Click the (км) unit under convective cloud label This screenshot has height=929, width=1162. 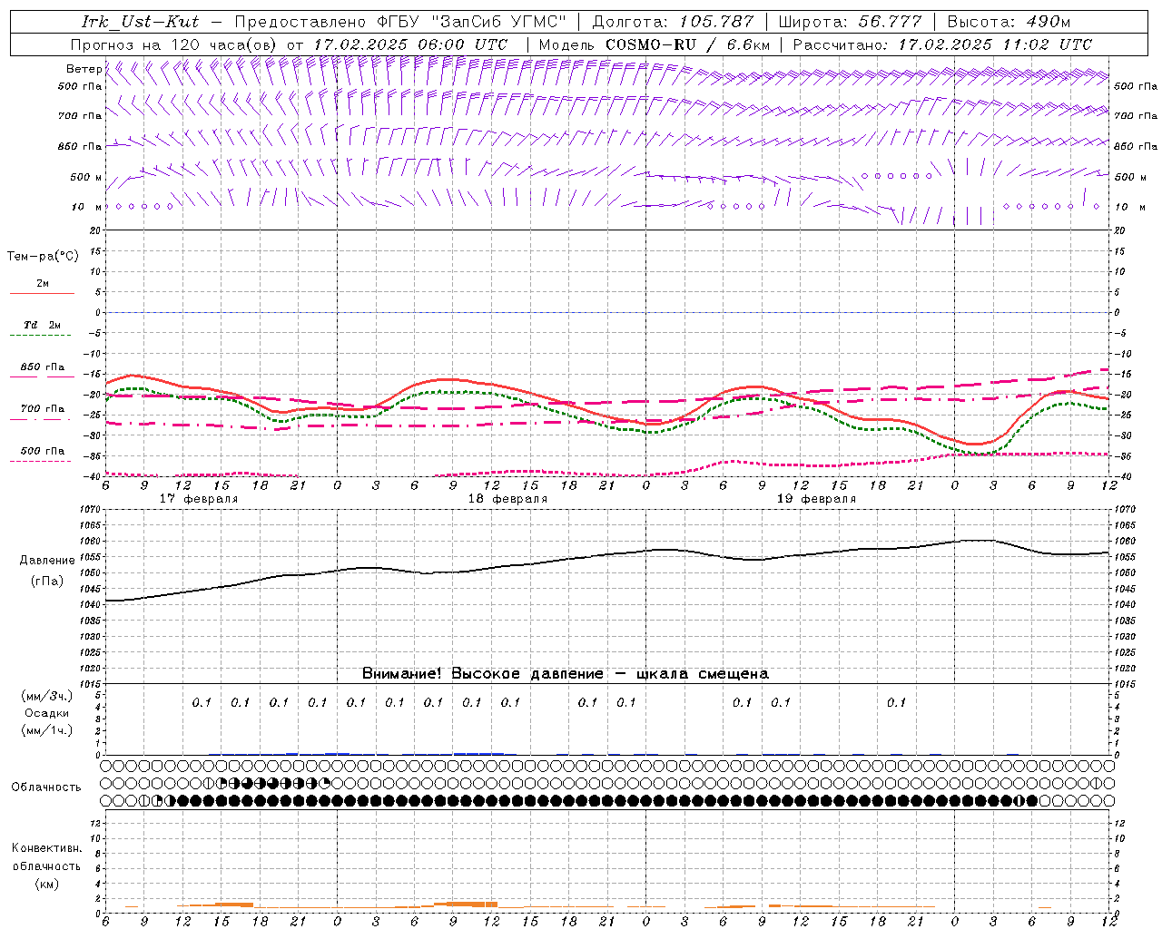pos(46,884)
